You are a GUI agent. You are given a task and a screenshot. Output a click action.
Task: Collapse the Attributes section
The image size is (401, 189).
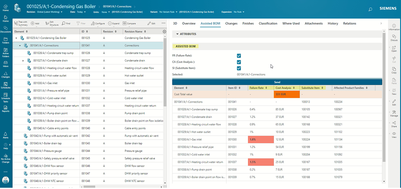pyautogui.click(x=177, y=34)
